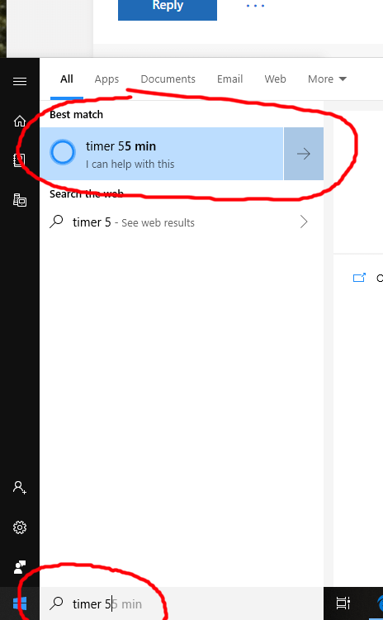Expand the More filter dropdown
The width and height of the screenshot is (383, 620).
(328, 79)
